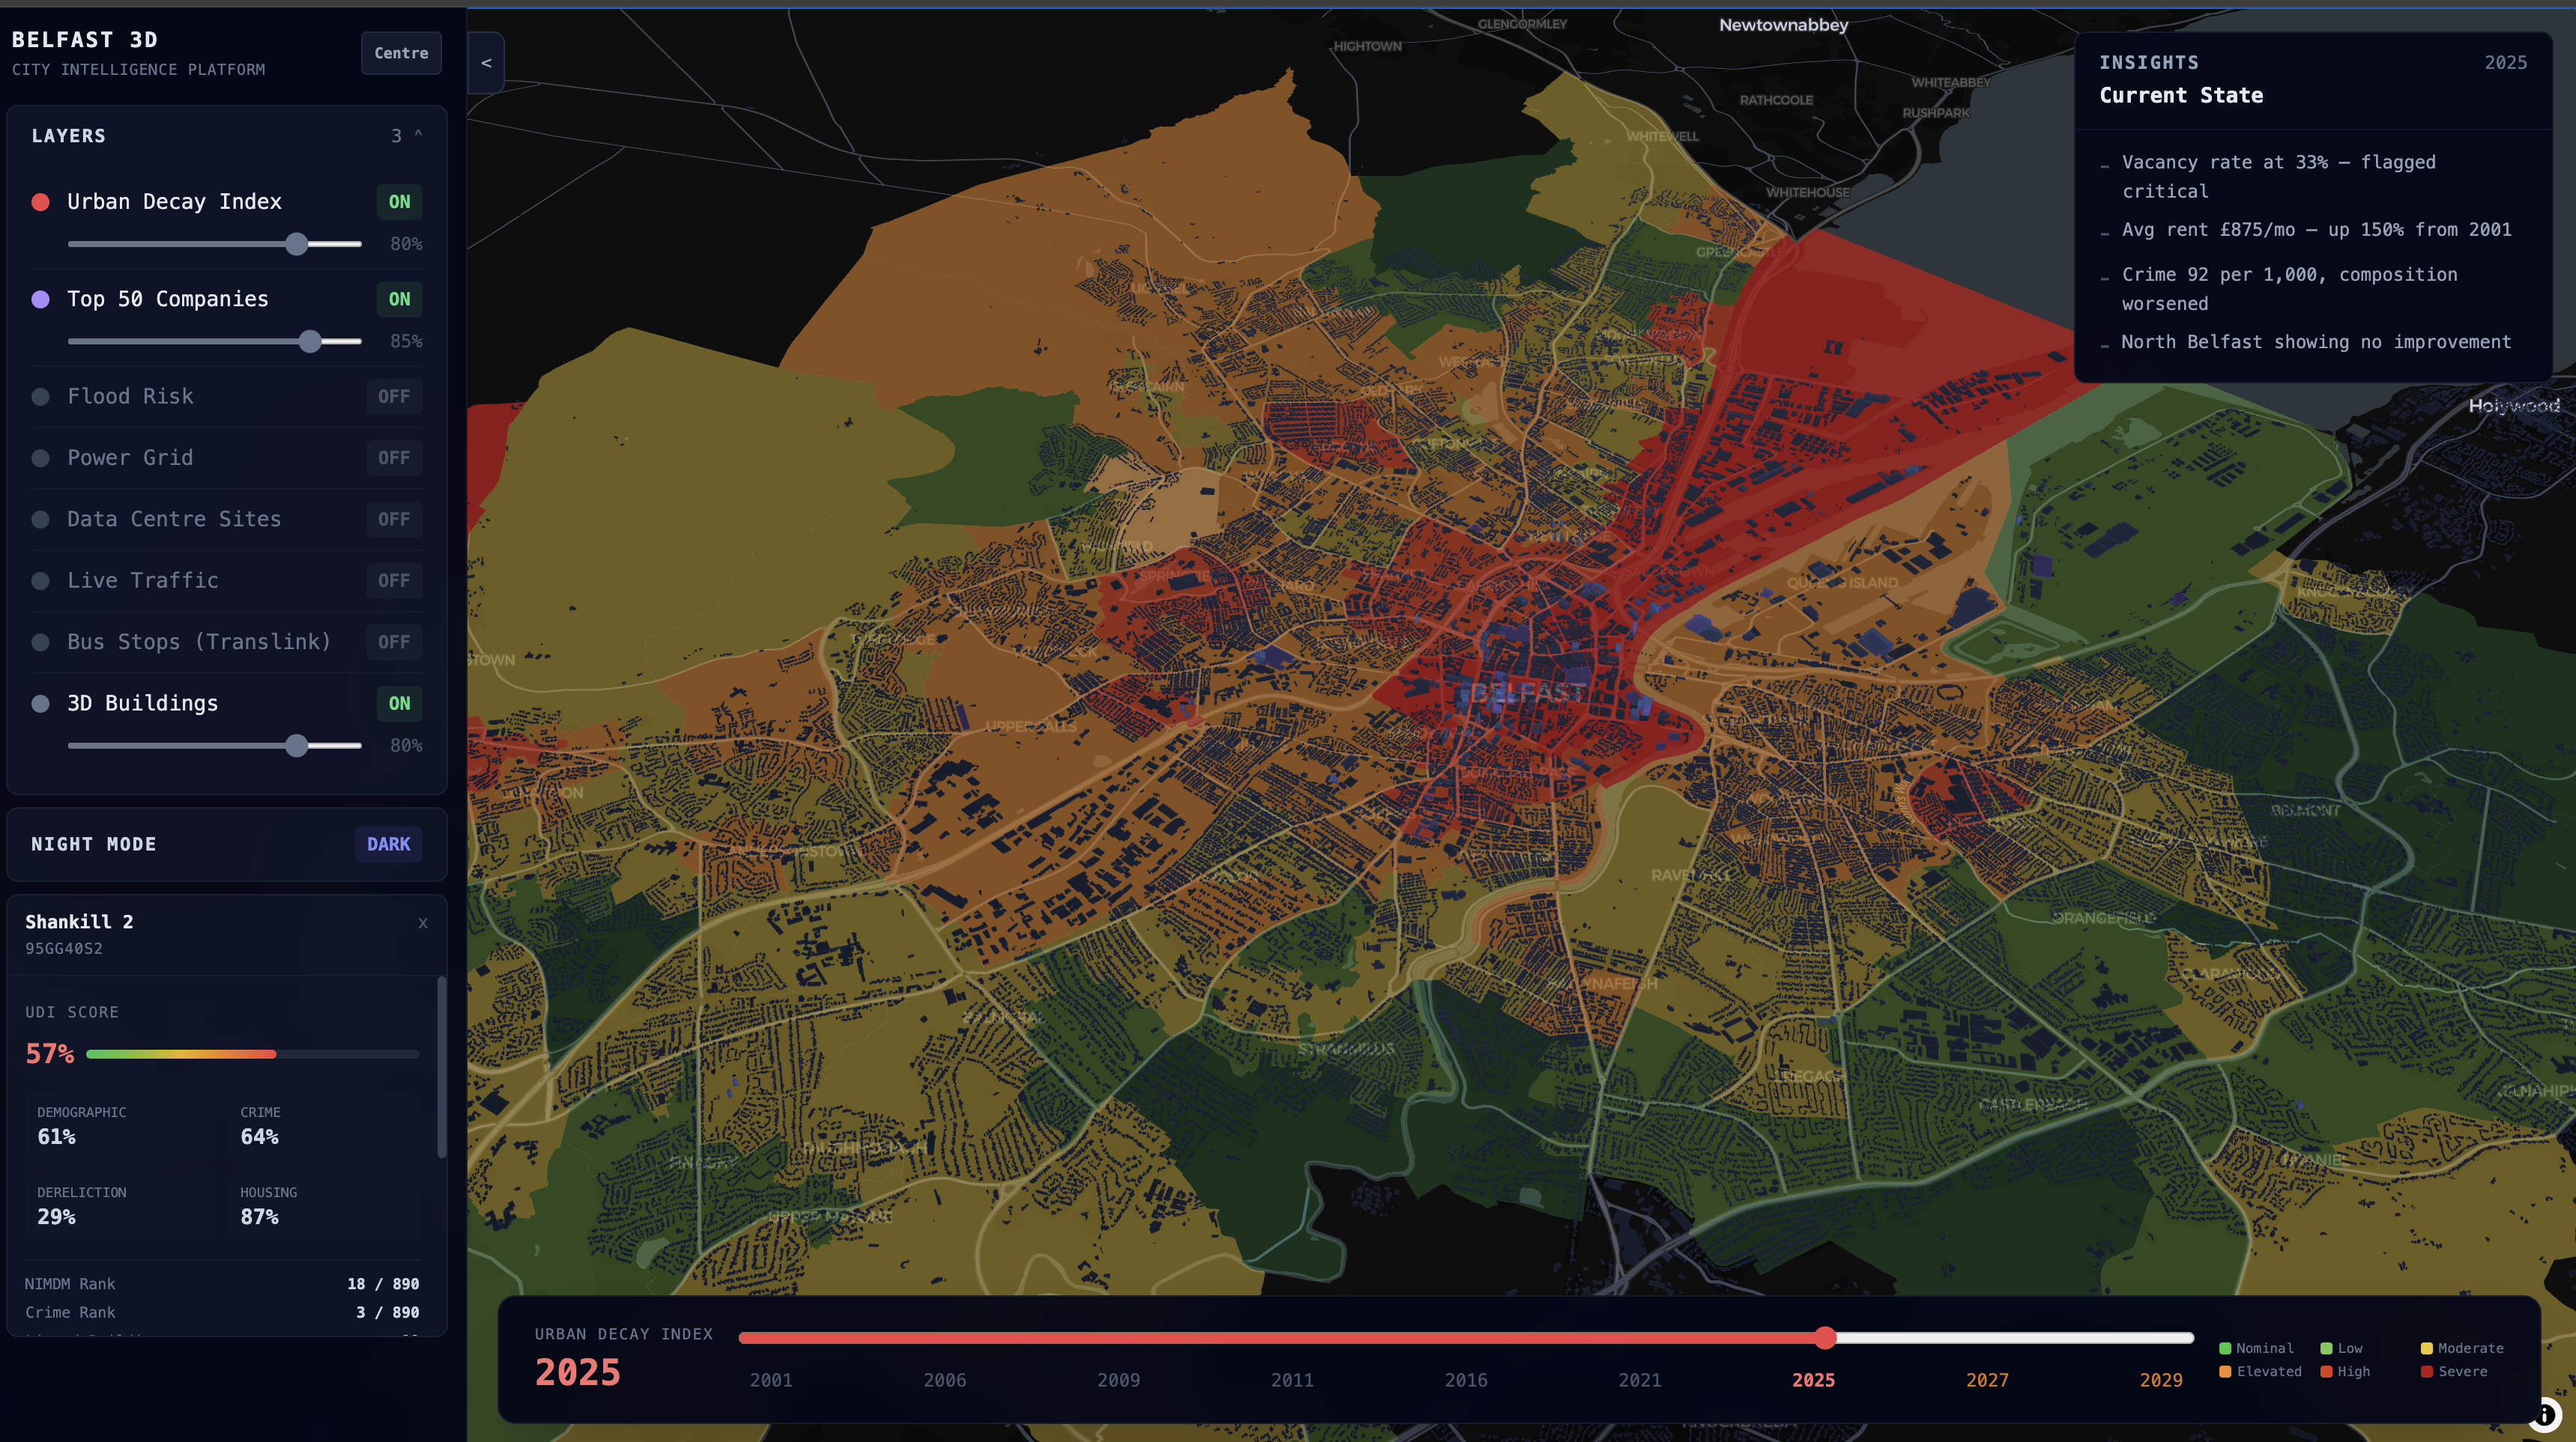2576x1442 pixels.
Task: Click the 3D Buildings layer dot icon
Action: tap(41, 704)
